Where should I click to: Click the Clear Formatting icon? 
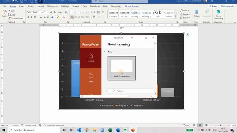pos(66,12)
